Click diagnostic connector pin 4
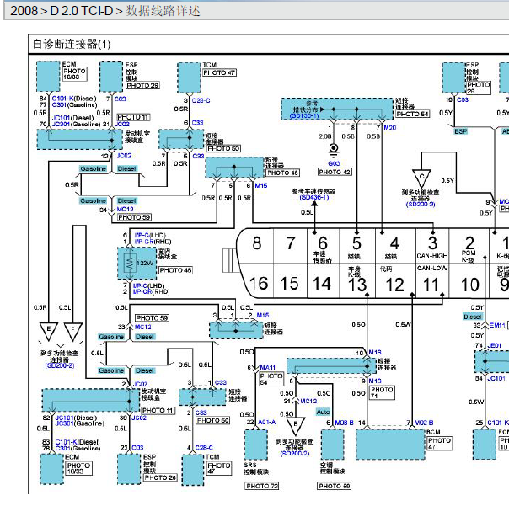 point(394,243)
